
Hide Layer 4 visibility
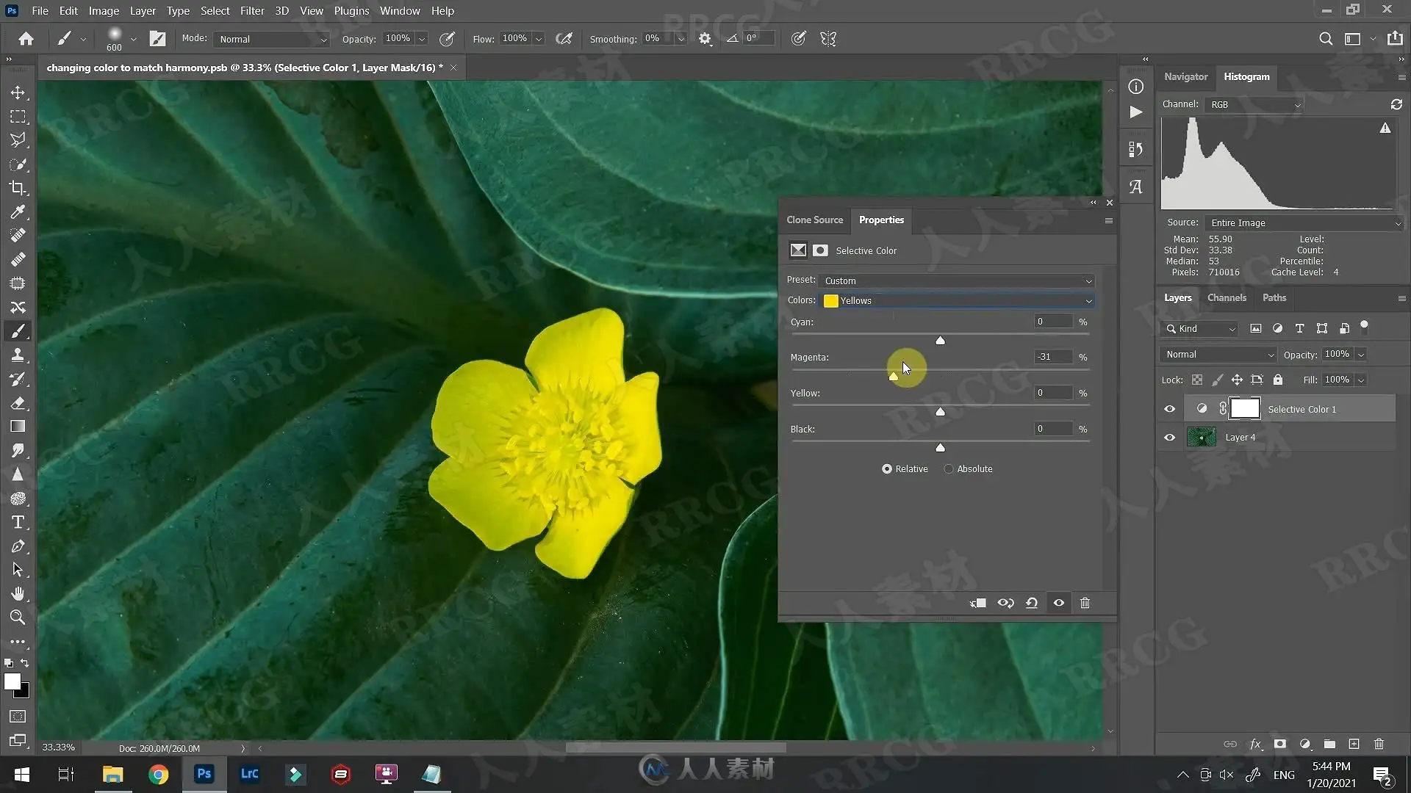[x=1169, y=438]
